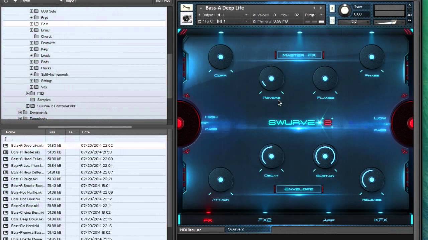Screen dimensions: 428x240
Task: Go up one directory level in the file list
Action: pyautogui.click(x=6, y=139)
